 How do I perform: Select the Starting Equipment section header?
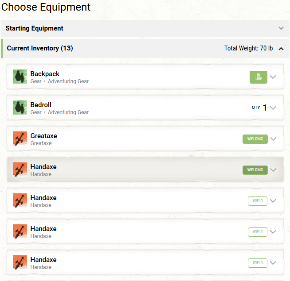[35, 28]
